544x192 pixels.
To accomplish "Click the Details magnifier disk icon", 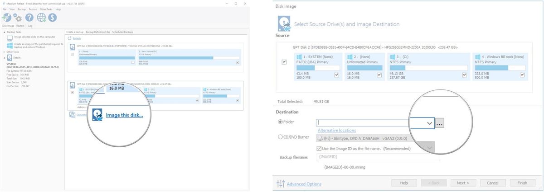I will coord(10,58).
